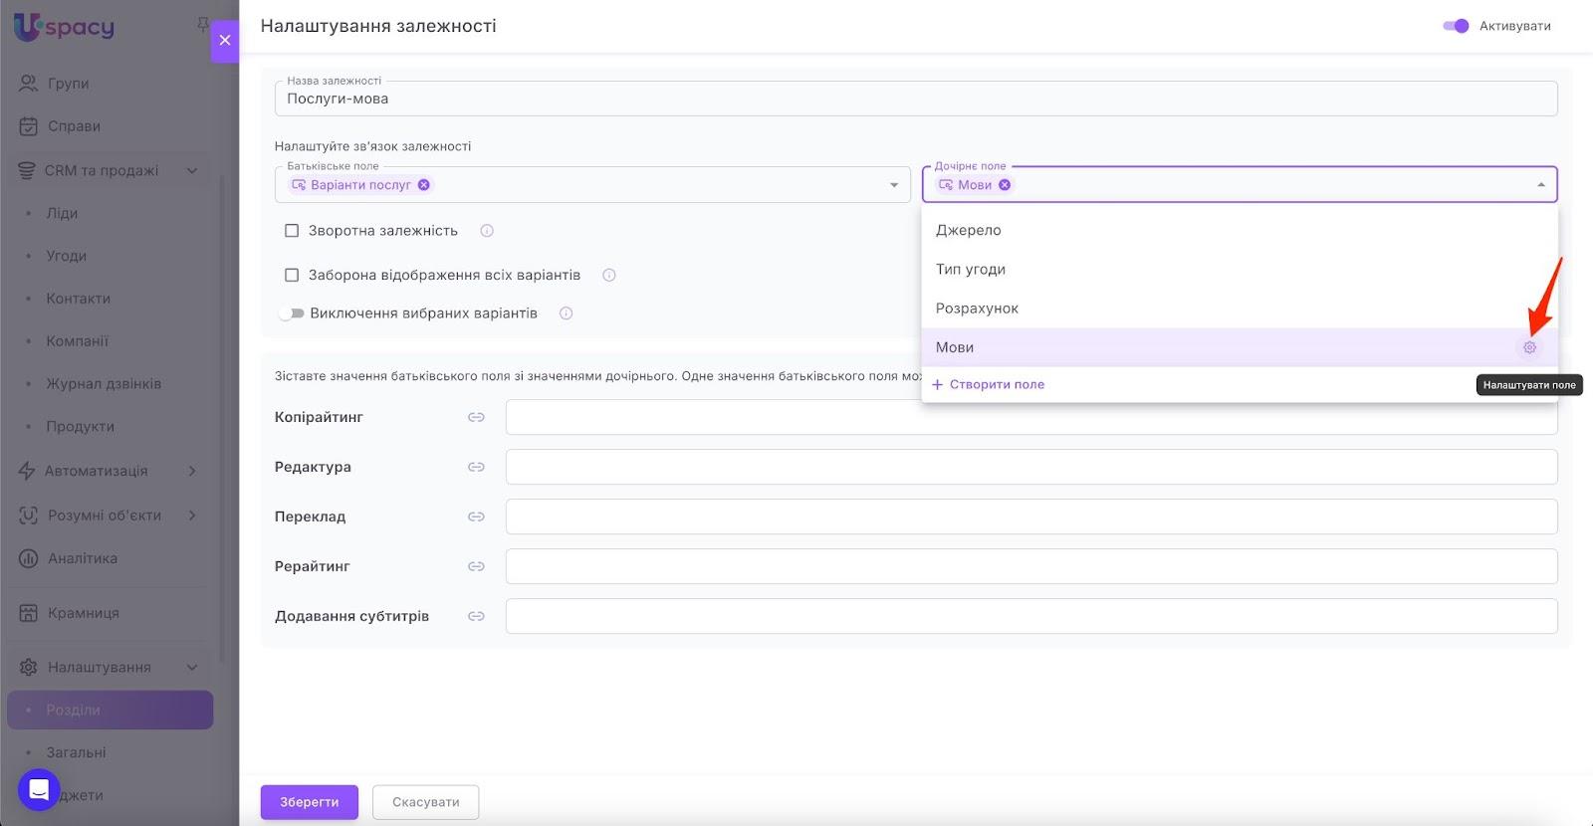Click info icon beside Заборона відображення всіх варіантів
This screenshot has width=1593, height=826.
[609, 276]
